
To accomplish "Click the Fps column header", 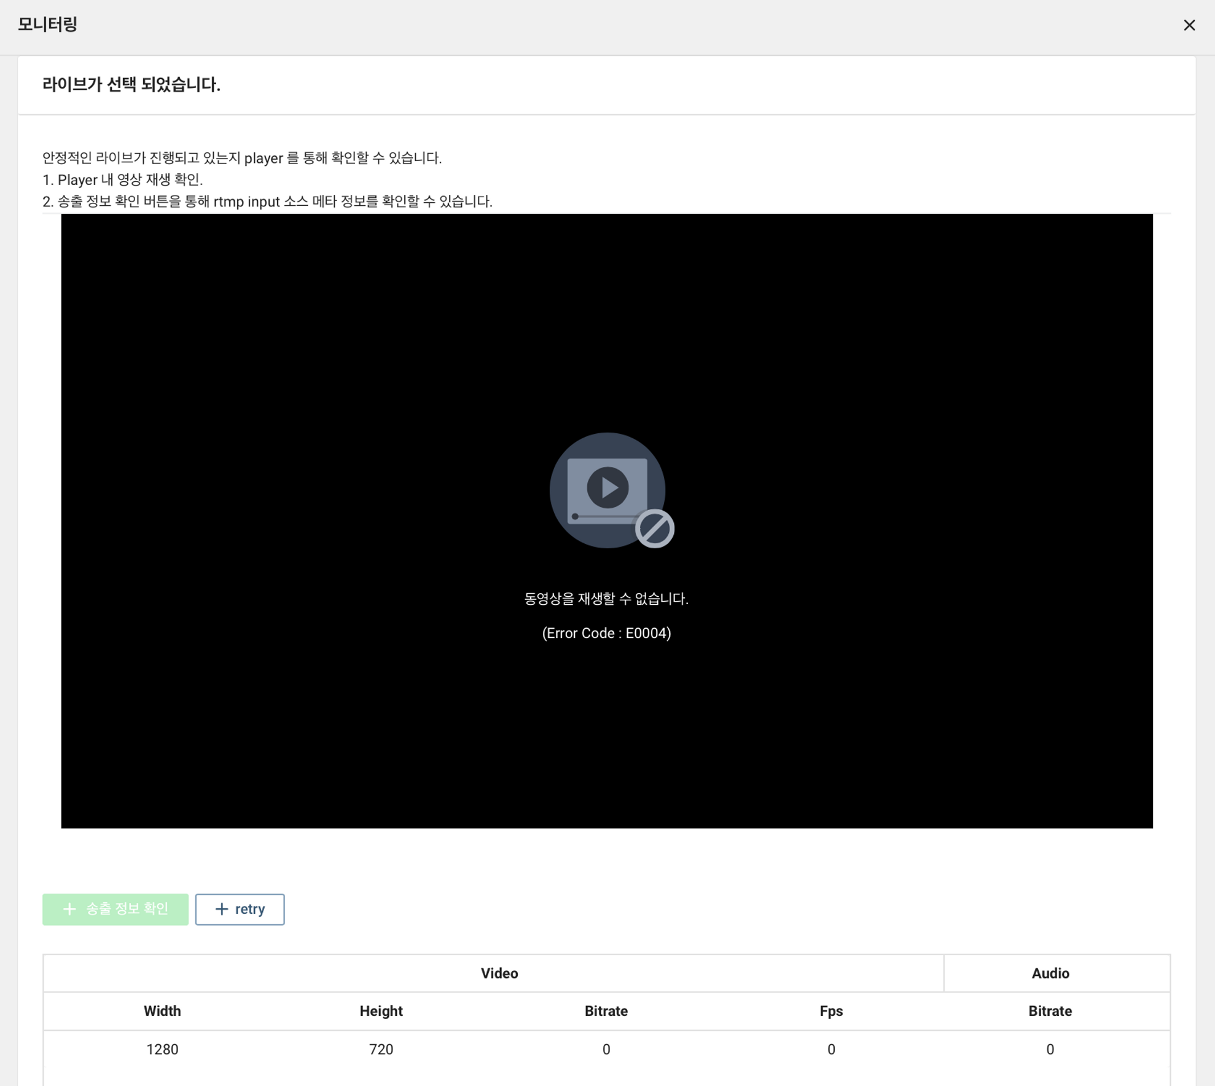I will click(x=830, y=1011).
